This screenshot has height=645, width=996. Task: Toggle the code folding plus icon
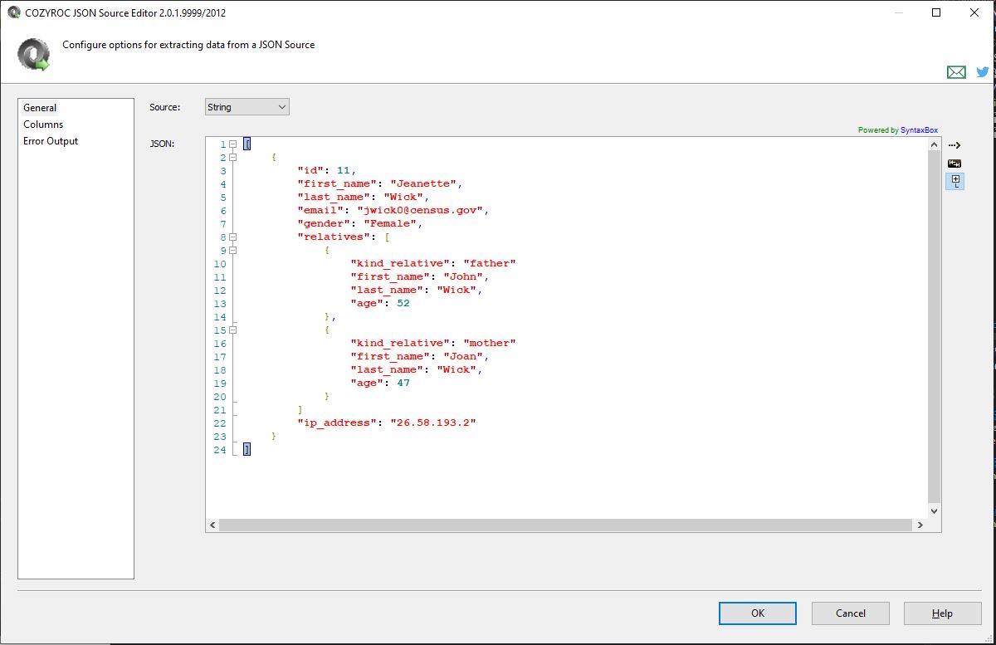point(954,181)
